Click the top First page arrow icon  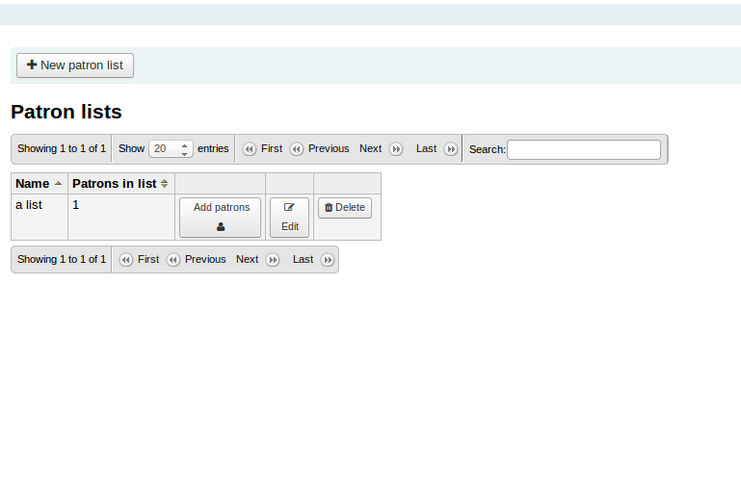click(x=250, y=149)
